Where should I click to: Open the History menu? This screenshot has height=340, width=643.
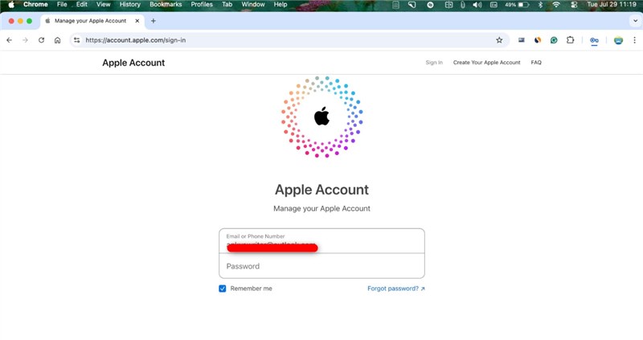(129, 5)
